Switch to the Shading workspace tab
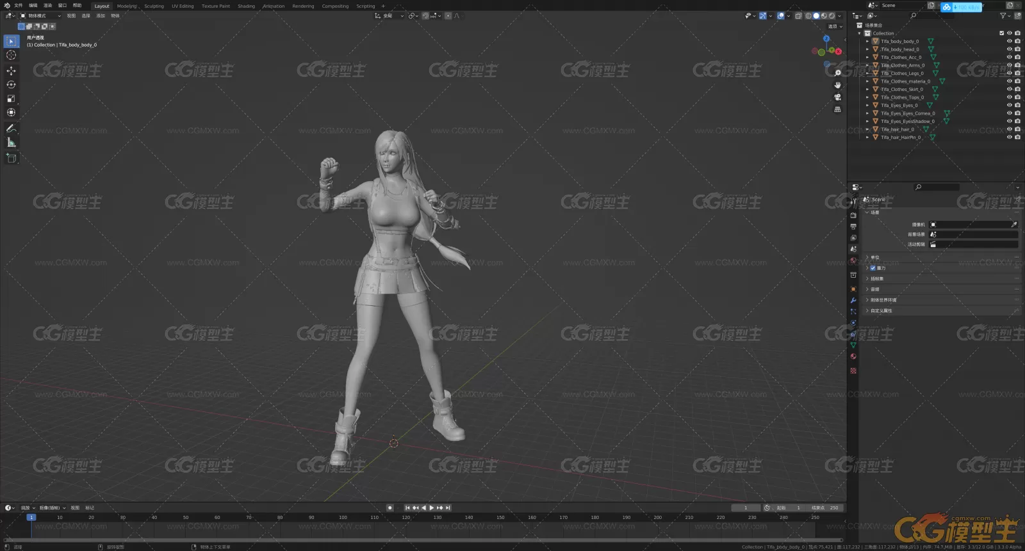The image size is (1025, 551). point(246,6)
